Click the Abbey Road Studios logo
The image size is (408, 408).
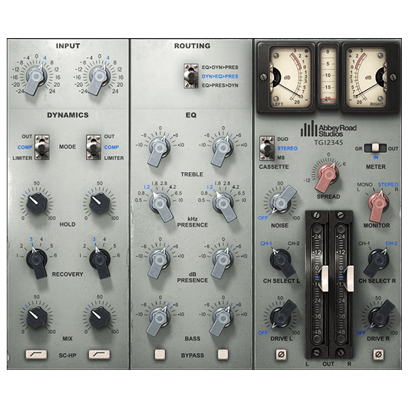pyautogui.click(x=328, y=129)
